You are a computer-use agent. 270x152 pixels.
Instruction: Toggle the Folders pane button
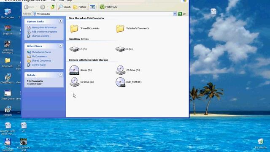click(x=80, y=7)
